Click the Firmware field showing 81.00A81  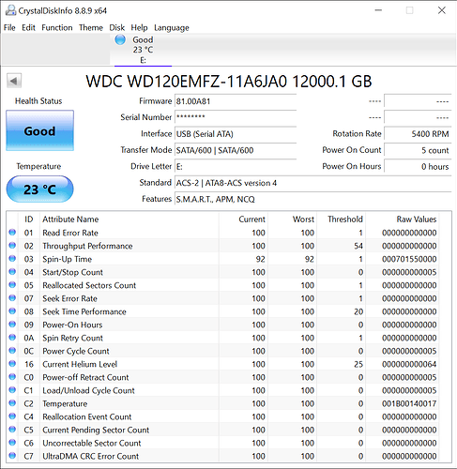point(236,101)
